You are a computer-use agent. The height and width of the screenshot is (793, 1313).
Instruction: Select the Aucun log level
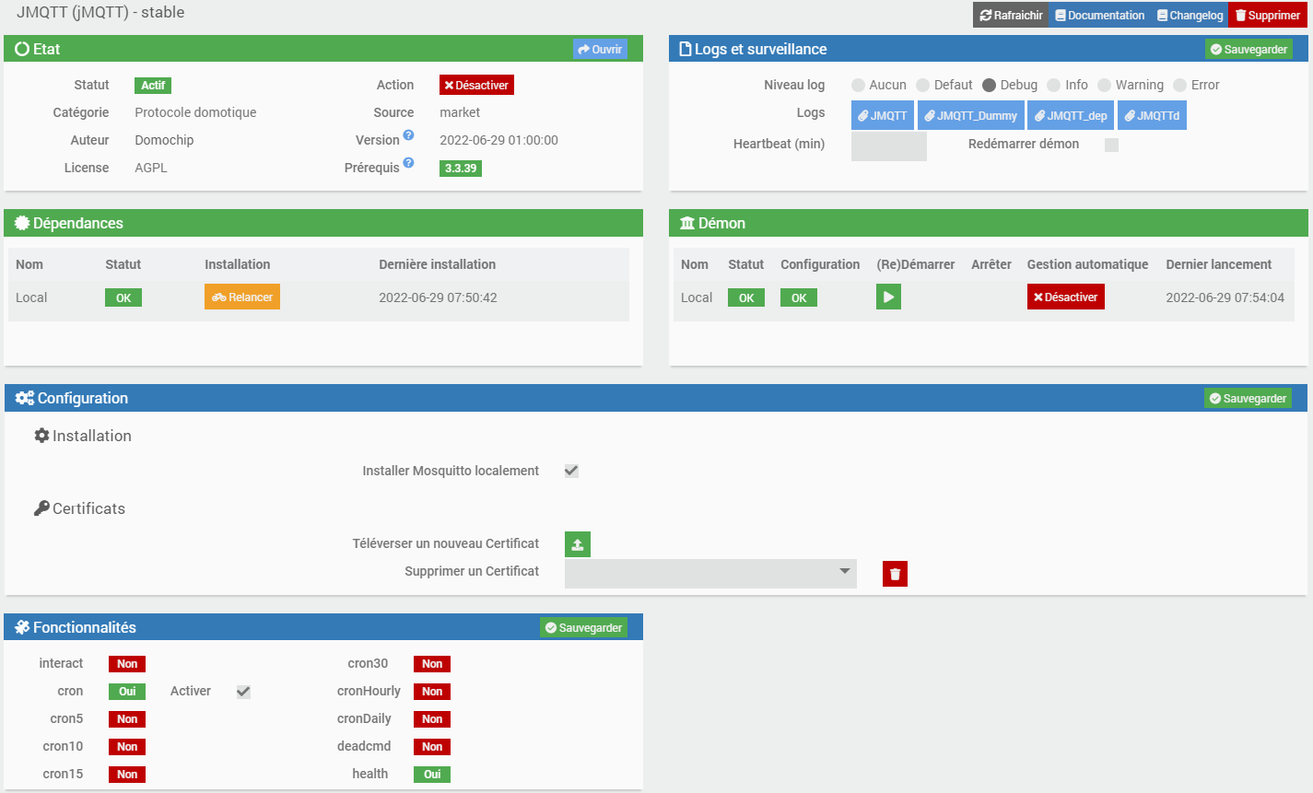click(x=858, y=85)
